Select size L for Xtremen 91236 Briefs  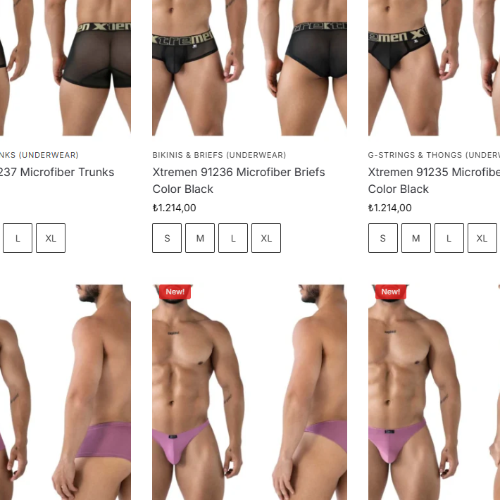[233, 238]
